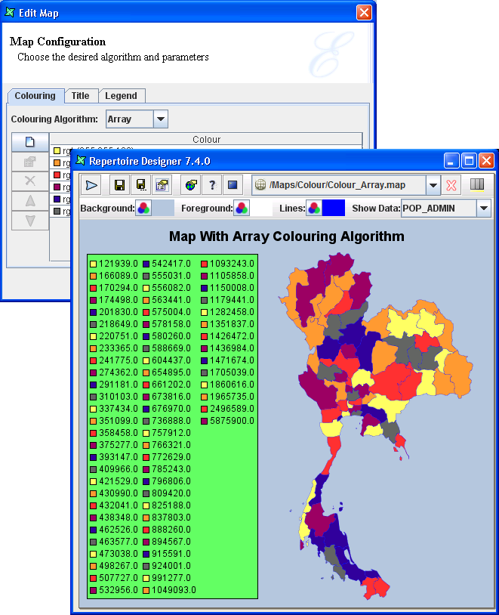The width and height of the screenshot is (499, 615).
Task: Click legend entry 991277.0
Action: 167,578
